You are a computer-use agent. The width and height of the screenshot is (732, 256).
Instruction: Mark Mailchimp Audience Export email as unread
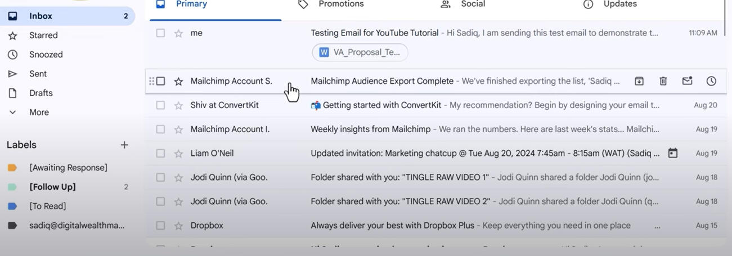coord(687,81)
